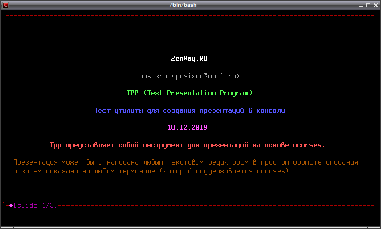This screenshot has width=381, height=229.
Task: Open the window menu via terminal icon
Action: 4,4
